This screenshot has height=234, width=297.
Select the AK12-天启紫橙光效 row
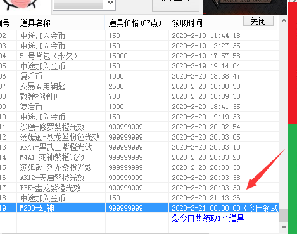pos(139,178)
